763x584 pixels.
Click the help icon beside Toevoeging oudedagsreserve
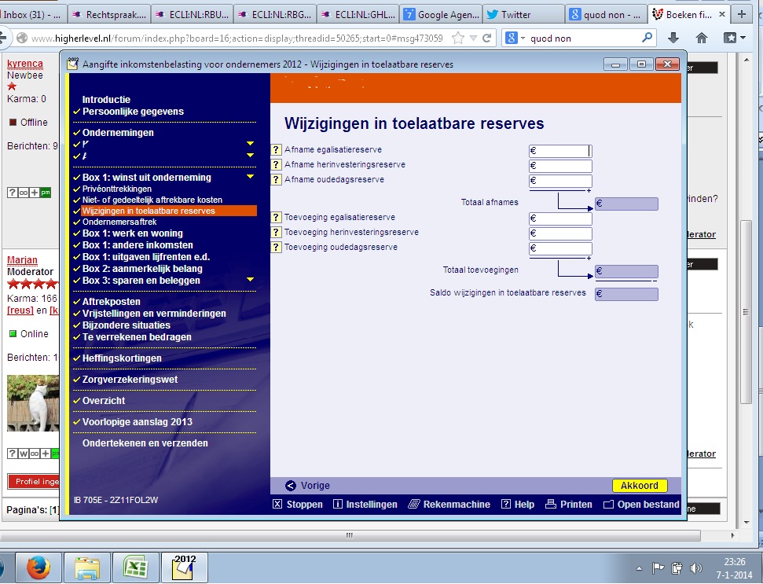276,248
